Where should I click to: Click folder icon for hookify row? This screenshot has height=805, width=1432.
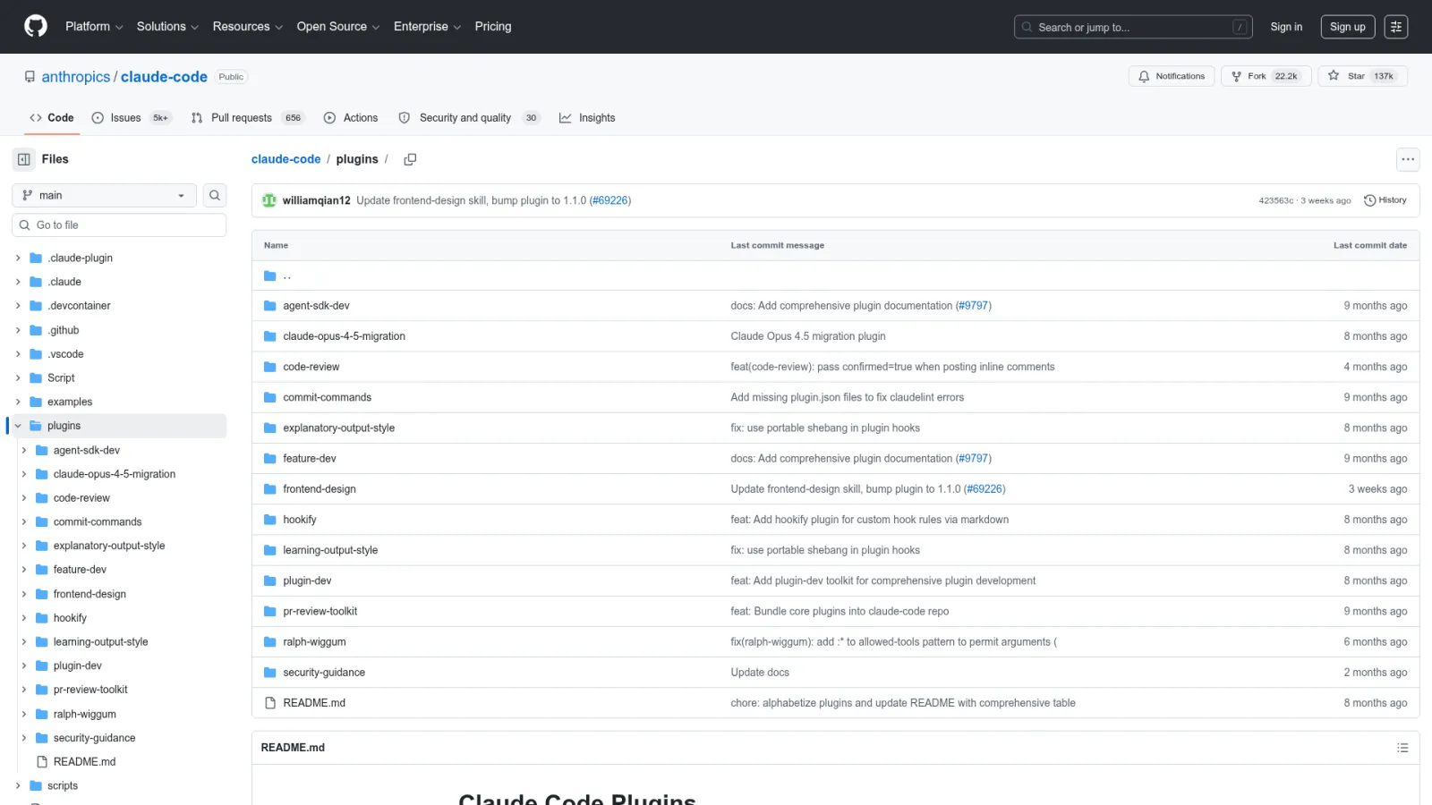pos(270,520)
